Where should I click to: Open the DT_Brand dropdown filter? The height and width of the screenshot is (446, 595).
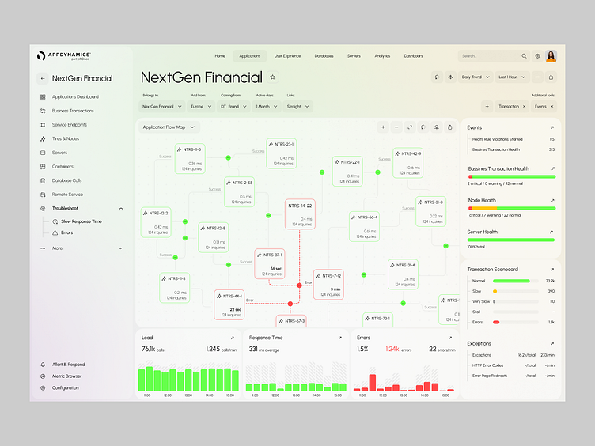(233, 107)
